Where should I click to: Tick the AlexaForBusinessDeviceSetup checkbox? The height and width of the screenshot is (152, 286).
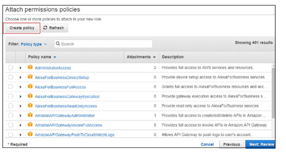click(11, 77)
